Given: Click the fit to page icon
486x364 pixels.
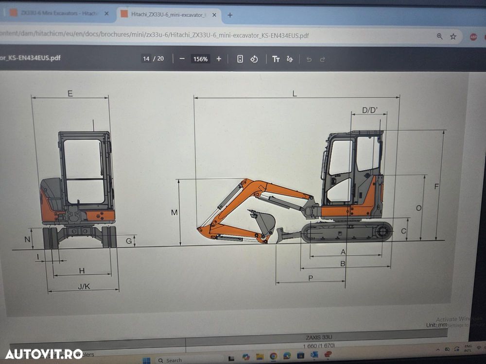Looking at the screenshot, I should point(240,59).
